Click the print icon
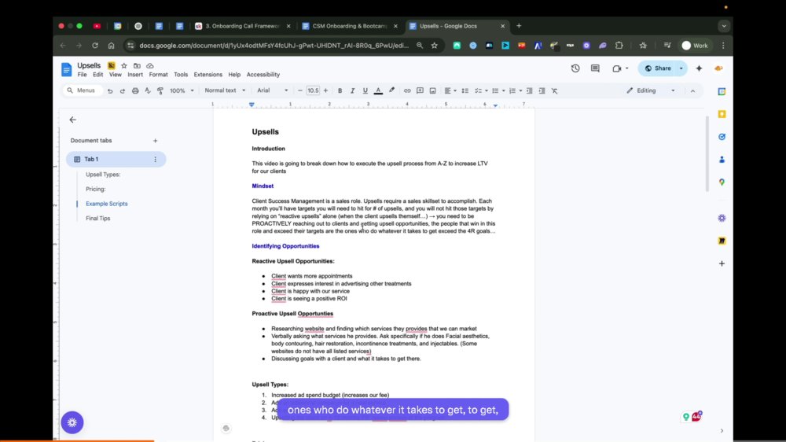The width and height of the screenshot is (786, 442). [135, 90]
